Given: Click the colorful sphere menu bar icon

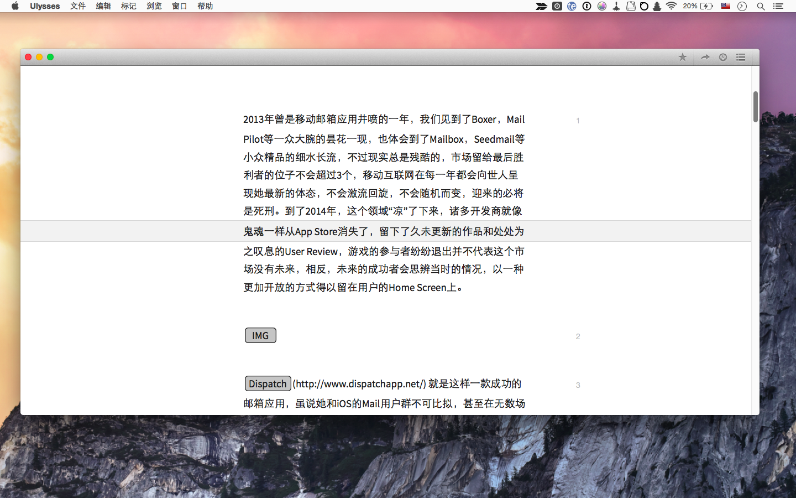Looking at the screenshot, I should click(x=602, y=6).
